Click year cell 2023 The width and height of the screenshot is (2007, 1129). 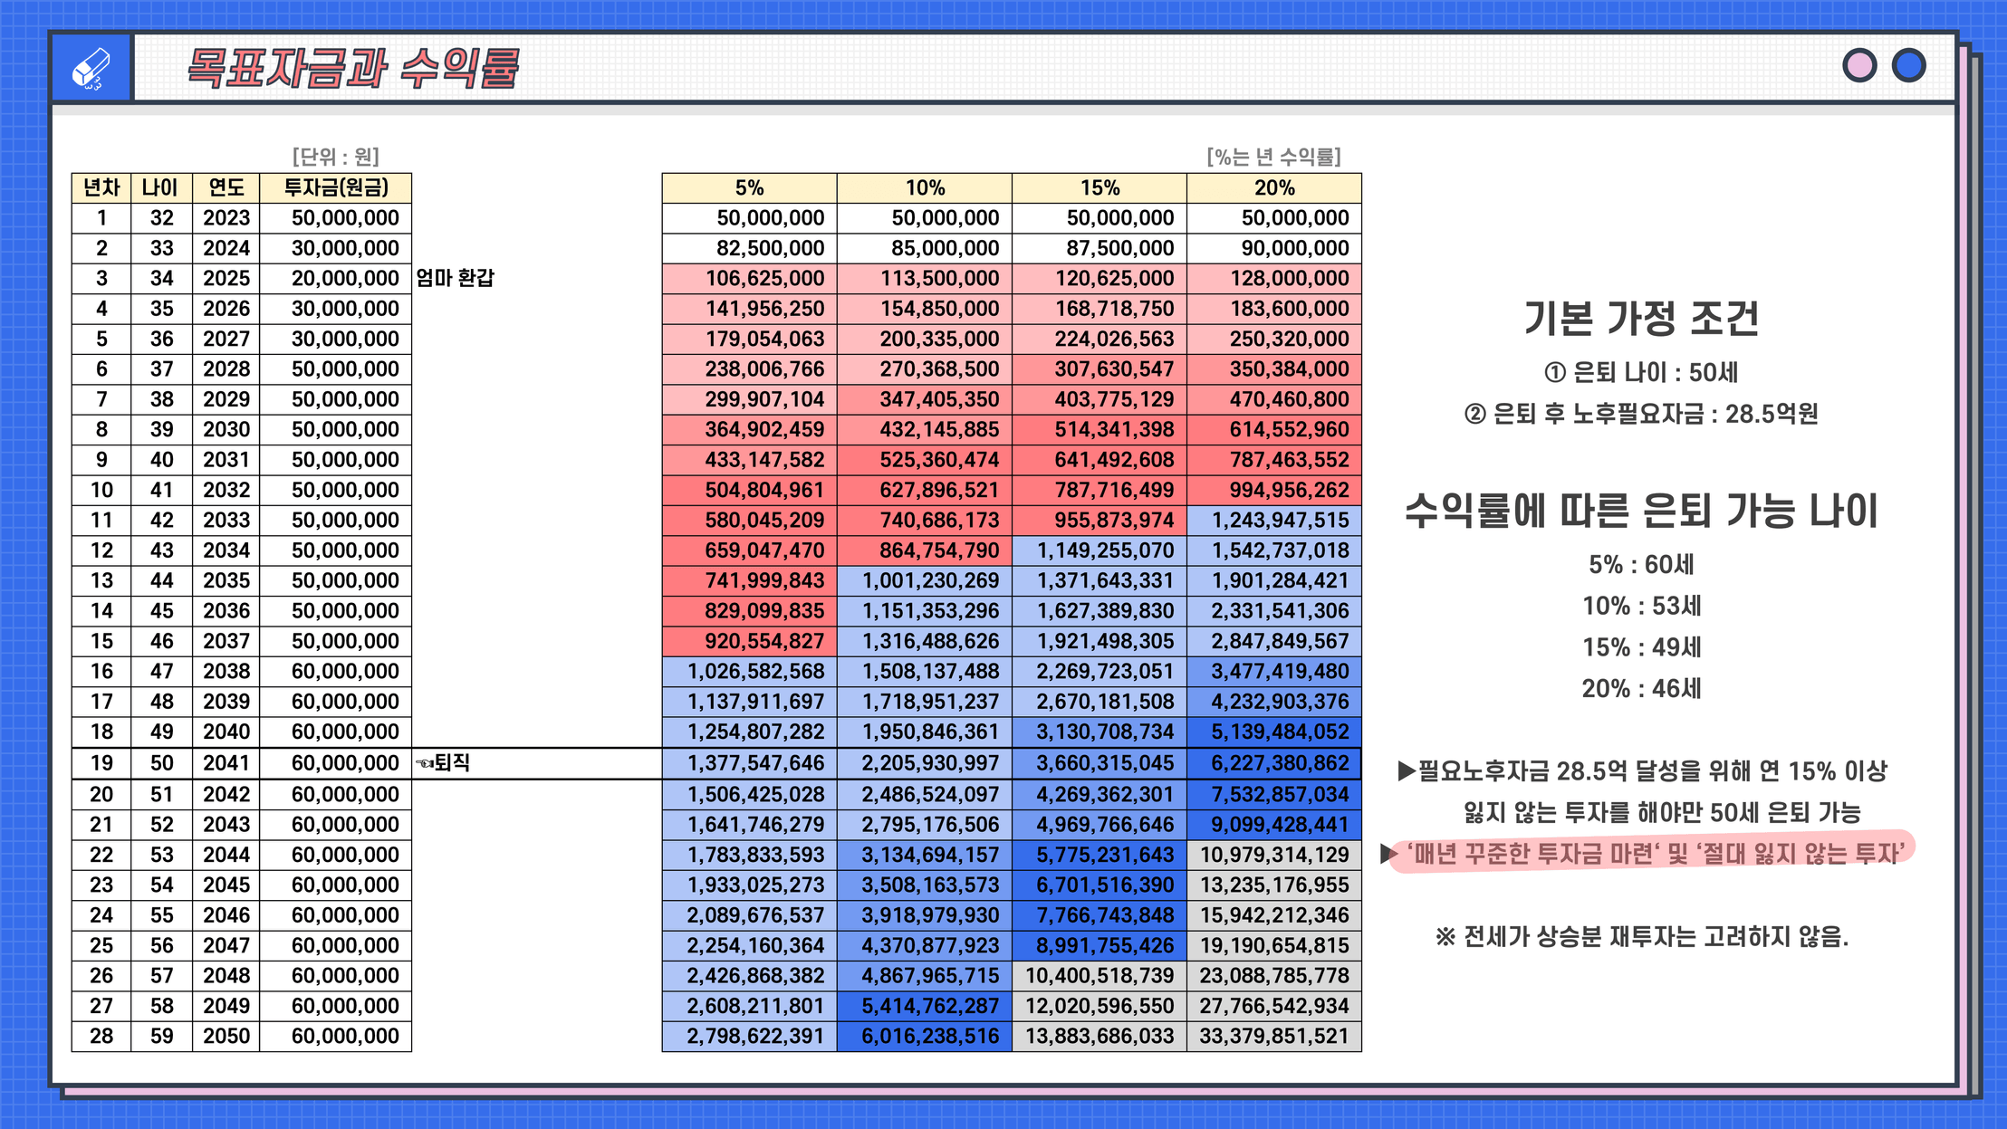coord(226,218)
